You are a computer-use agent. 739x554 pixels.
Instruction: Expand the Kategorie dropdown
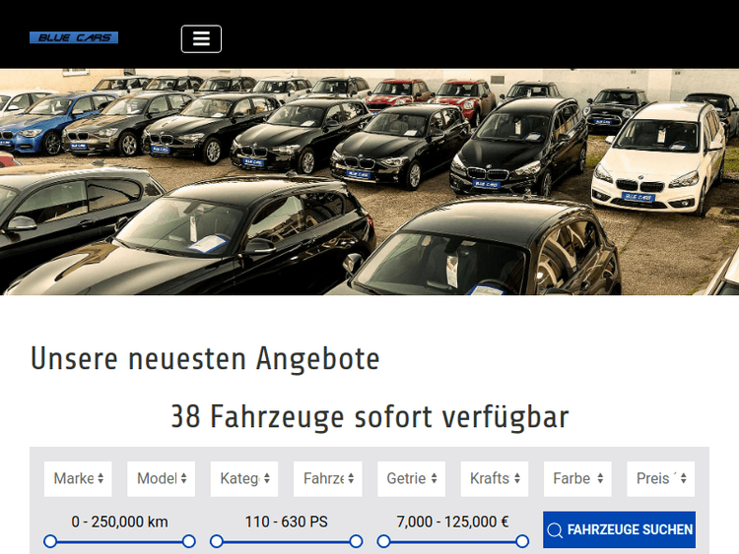pyautogui.click(x=244, y=478)
